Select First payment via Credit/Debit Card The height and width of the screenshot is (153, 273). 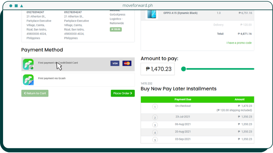68,63
